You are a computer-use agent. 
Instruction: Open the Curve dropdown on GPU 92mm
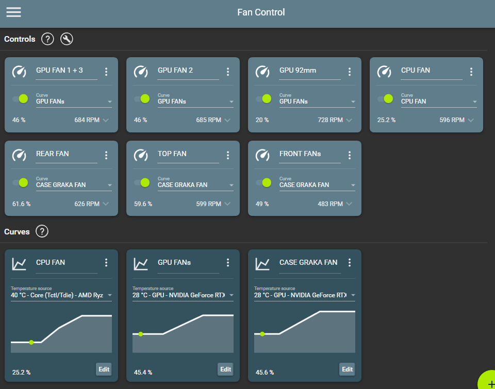click(x=317, y=100)
